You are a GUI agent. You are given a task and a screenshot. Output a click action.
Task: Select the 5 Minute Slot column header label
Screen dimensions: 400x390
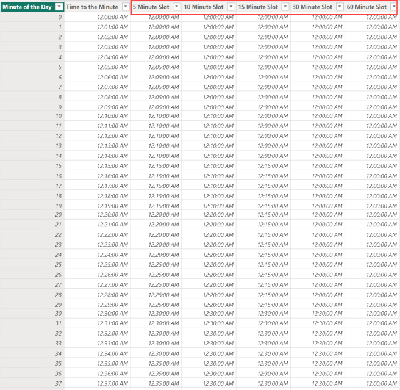tap(152, 6)
